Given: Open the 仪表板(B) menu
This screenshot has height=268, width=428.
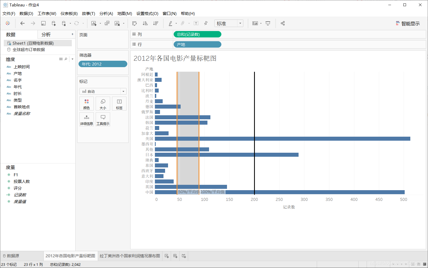Looking at the screenshot, I should click(x=69, y=13).
